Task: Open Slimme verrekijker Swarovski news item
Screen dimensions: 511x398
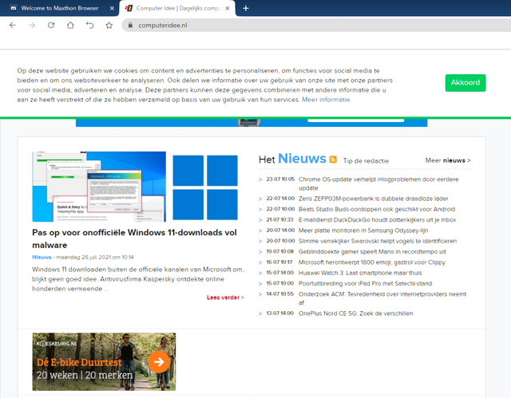Action: (x=378, y=241)
